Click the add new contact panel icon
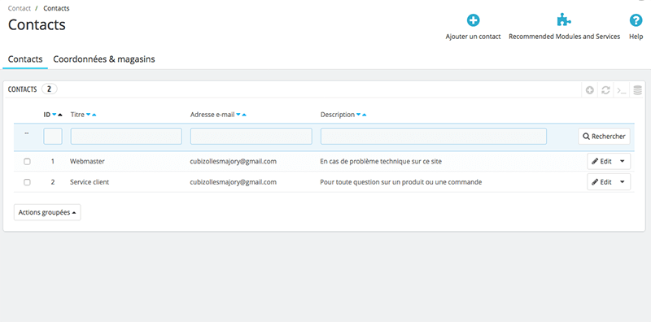651x322 pixels. (589, 90)
